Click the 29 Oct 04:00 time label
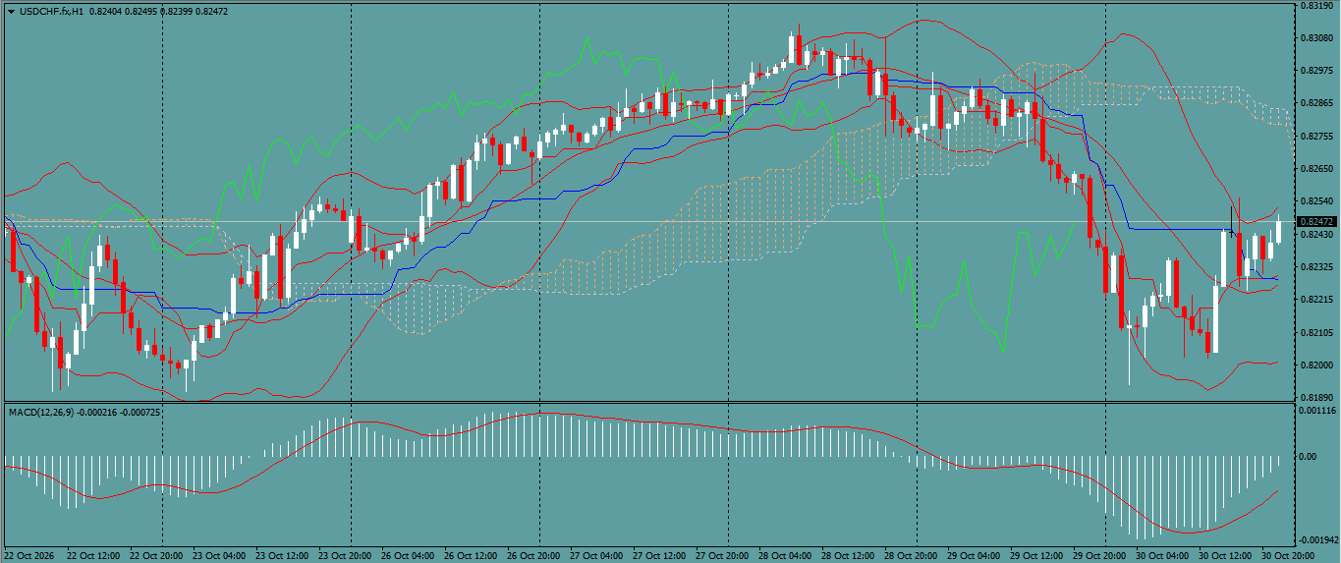This screenshot has height=563, width=1341. click(974, 556)
